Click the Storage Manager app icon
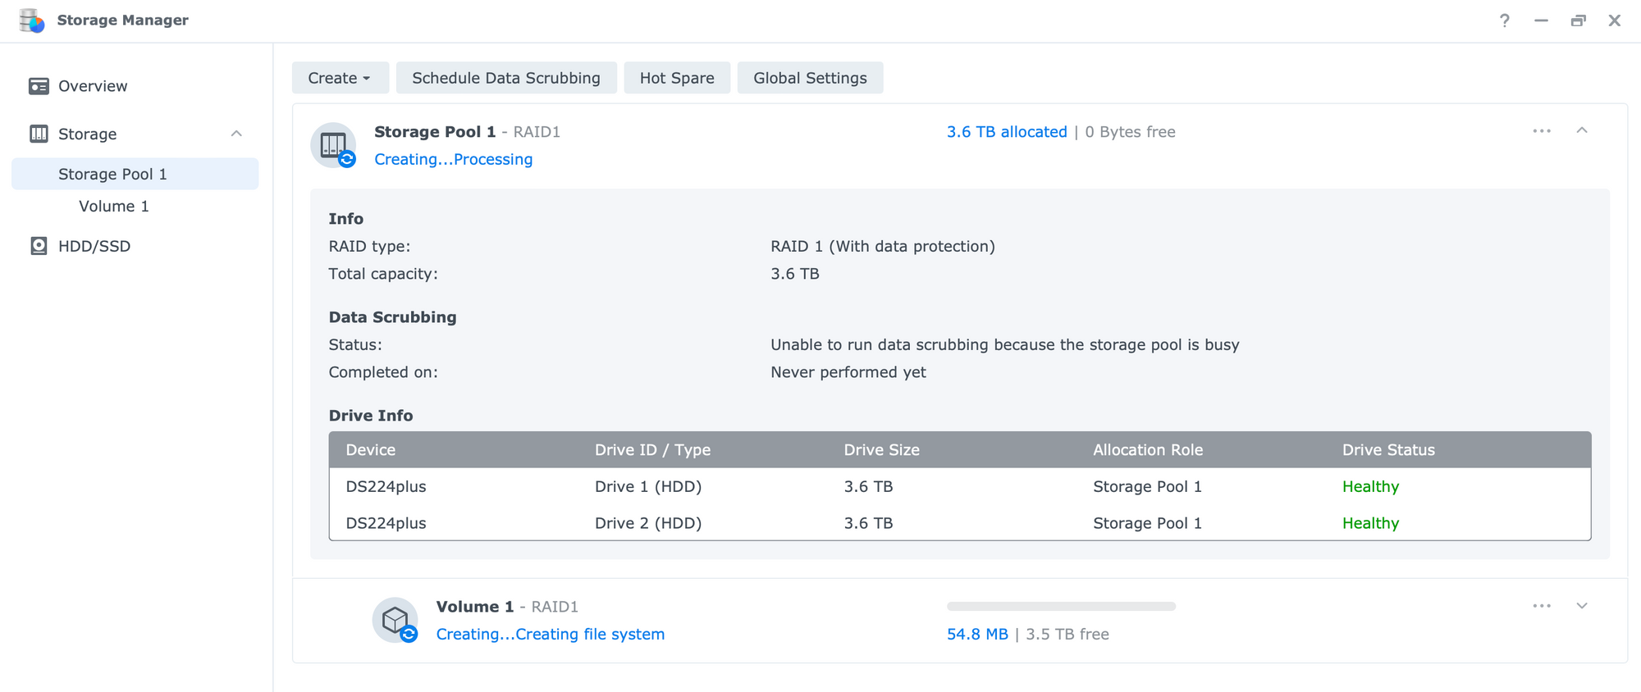 point(32,20)
